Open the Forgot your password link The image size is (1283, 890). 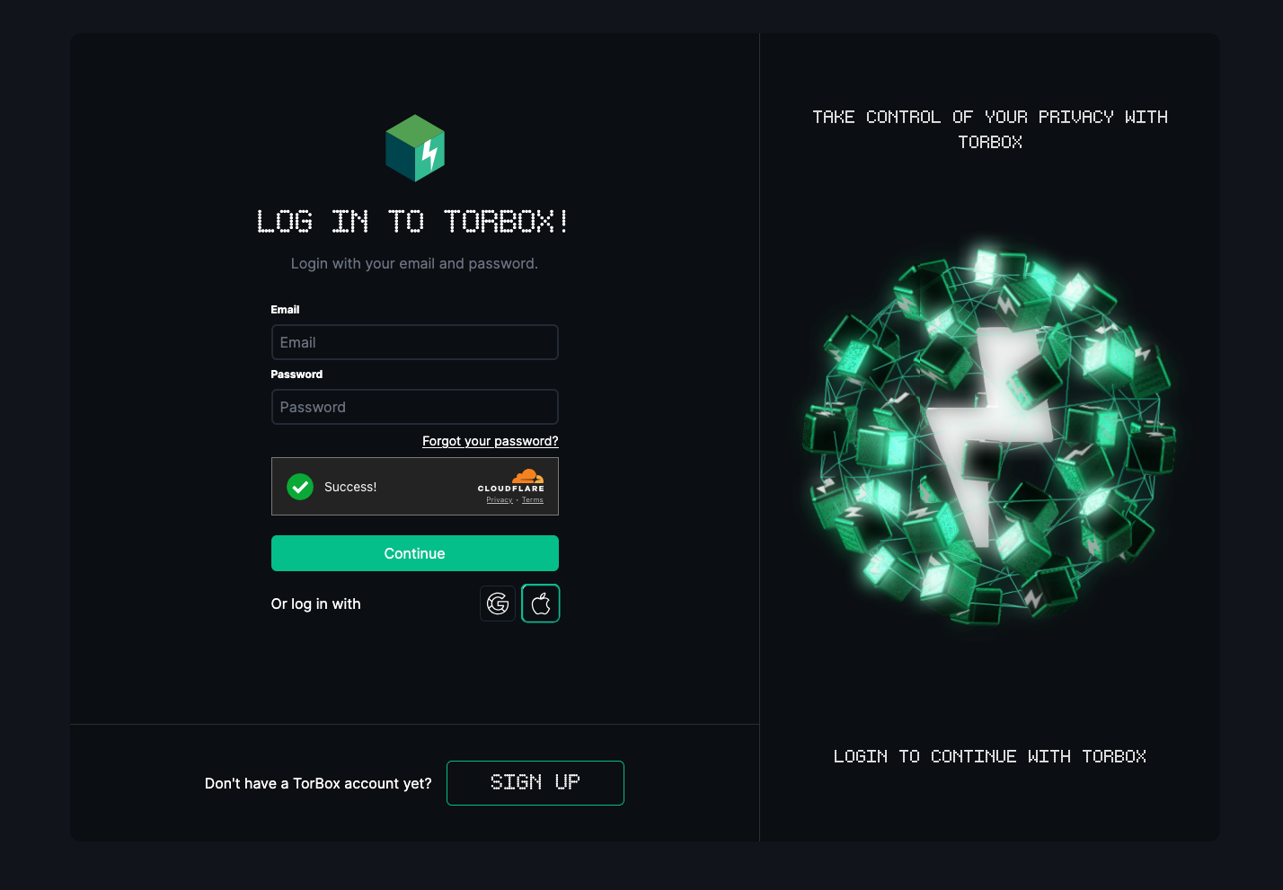491,441
